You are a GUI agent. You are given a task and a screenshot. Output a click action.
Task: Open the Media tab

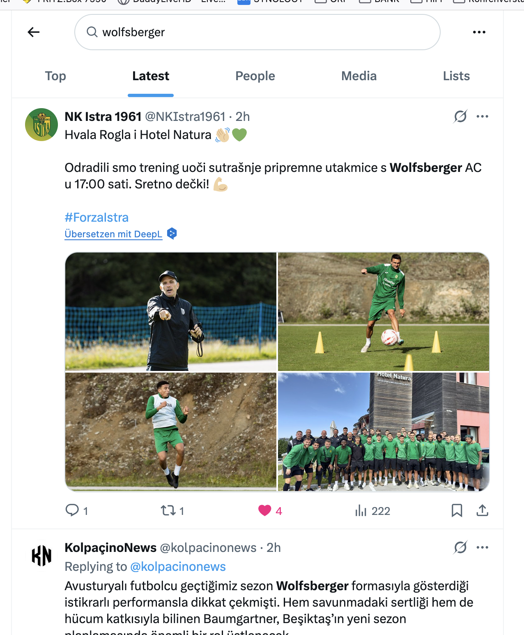coord(359,76)
